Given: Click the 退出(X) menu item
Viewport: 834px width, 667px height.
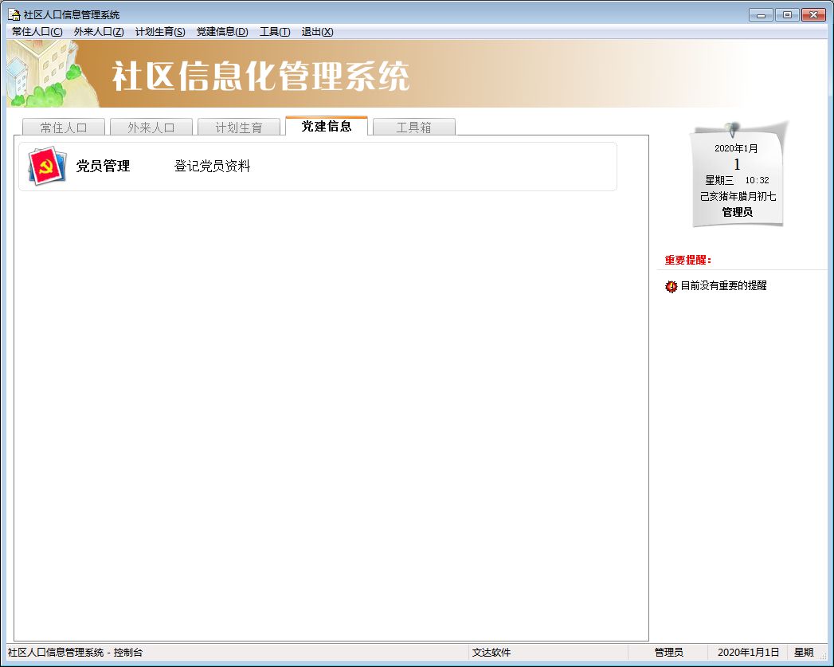Looking at the screenshot, I should (317, 32).
